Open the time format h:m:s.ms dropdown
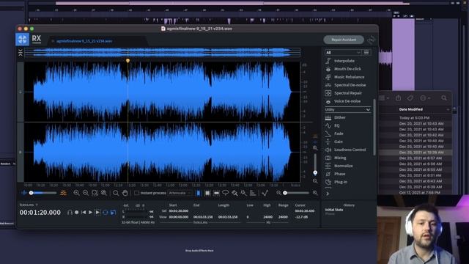 [x=29, y=205]
